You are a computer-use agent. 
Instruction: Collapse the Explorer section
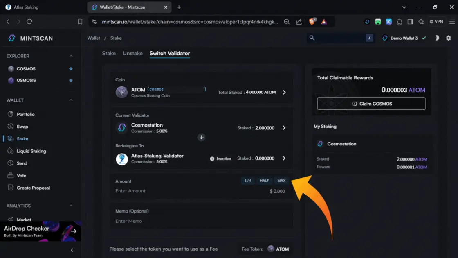[x=71, y=56]
